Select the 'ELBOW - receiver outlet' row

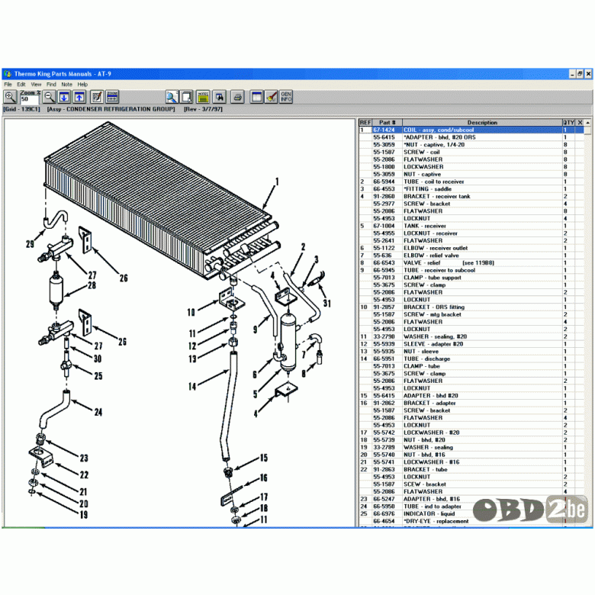[471, 248]
